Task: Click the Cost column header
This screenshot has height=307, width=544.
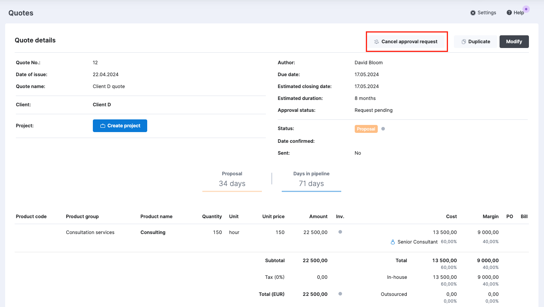Action: pyautogui.click(x=452, y=217)
